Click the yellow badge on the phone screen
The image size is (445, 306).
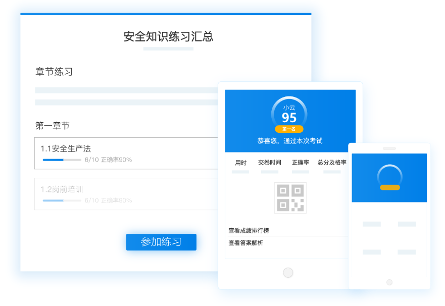(389, 187)
